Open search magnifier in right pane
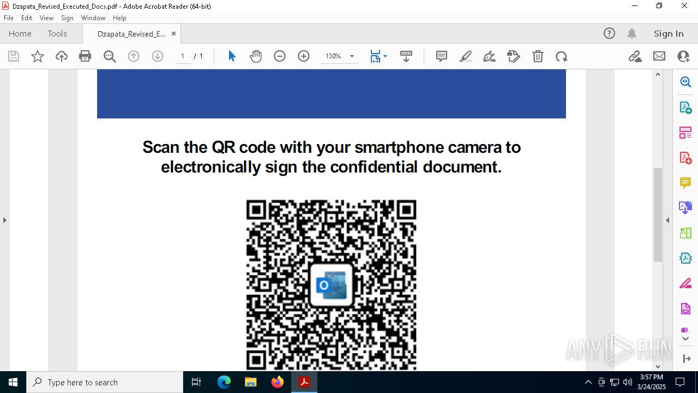The image size is (698, 393). pos(685,82)
